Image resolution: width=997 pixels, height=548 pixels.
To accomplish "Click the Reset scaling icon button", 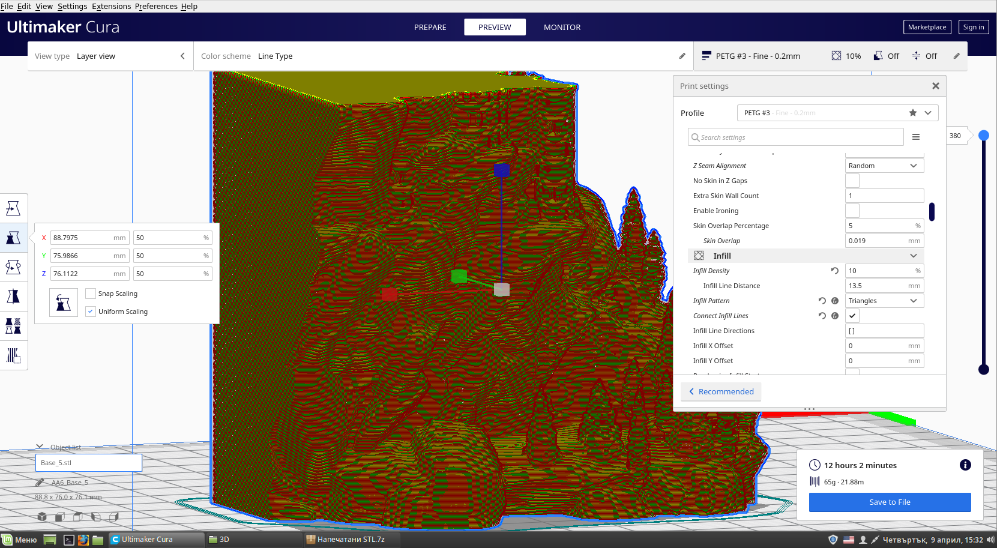I will click(x=63, y=303).
